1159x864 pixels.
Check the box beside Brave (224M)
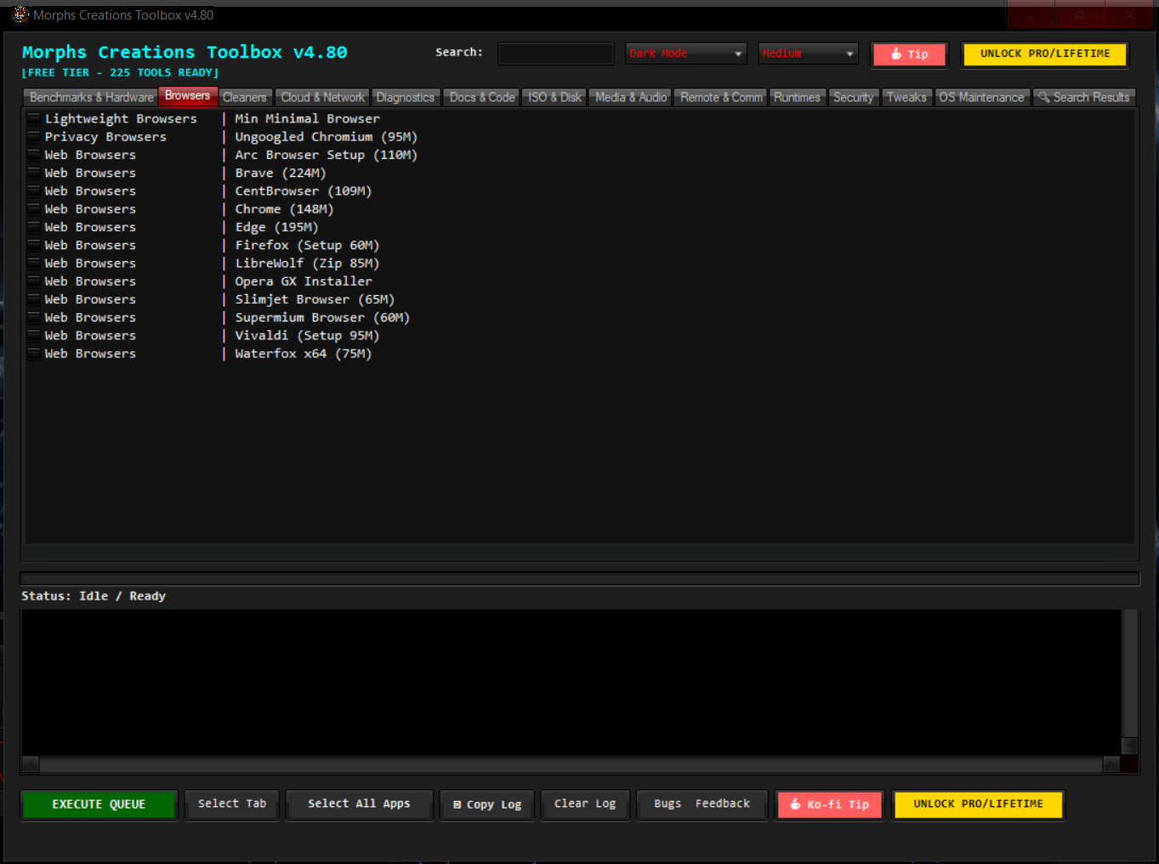[x=34, y=173]
